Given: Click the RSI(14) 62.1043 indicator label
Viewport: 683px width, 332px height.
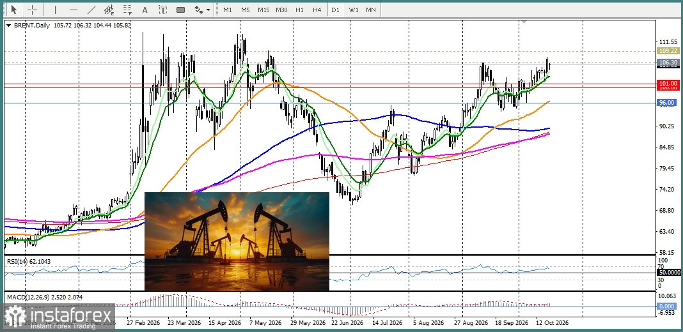Looking at the screenshot, I should click(28, 261).
